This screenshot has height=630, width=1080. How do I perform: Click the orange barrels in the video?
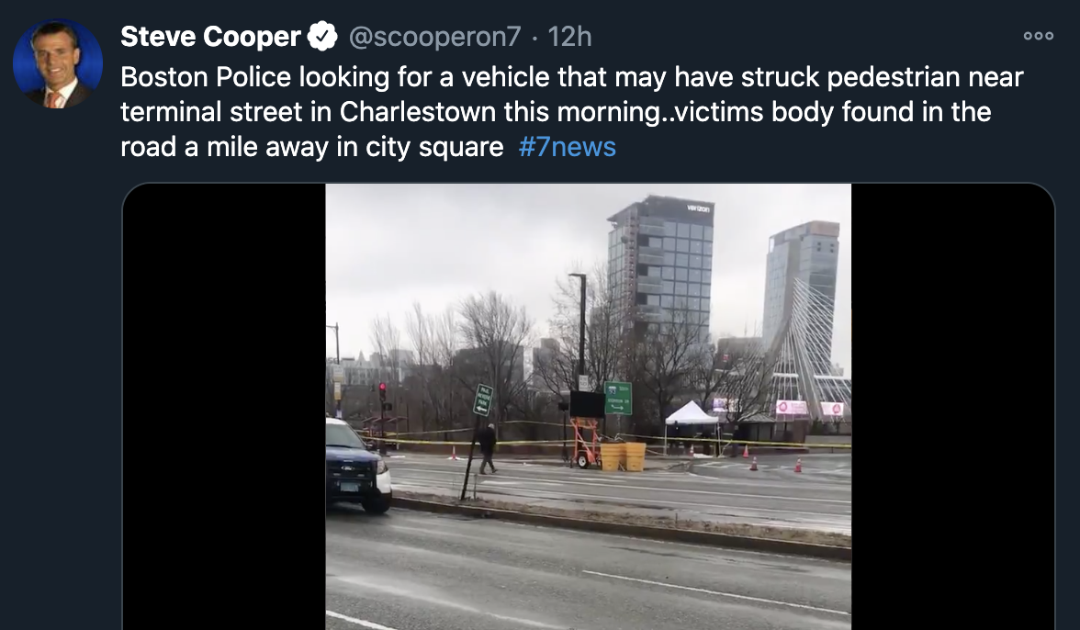click(624, 456)
